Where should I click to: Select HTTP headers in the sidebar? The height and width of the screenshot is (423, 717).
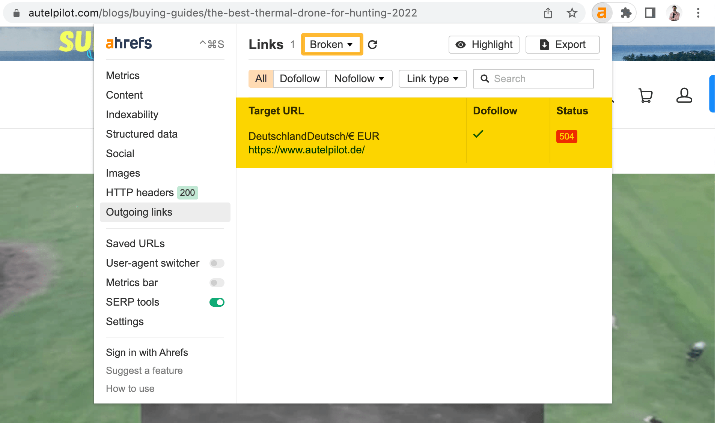click(x=139, y=192)
